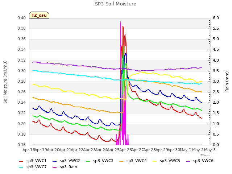Click the May 3 x-axis tick label
The image size is (232, 174).
coord(210,150)
